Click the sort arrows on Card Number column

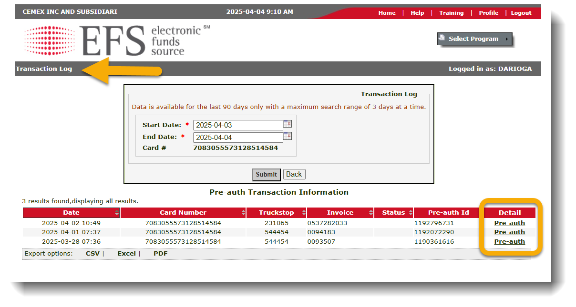pos(242,213)
